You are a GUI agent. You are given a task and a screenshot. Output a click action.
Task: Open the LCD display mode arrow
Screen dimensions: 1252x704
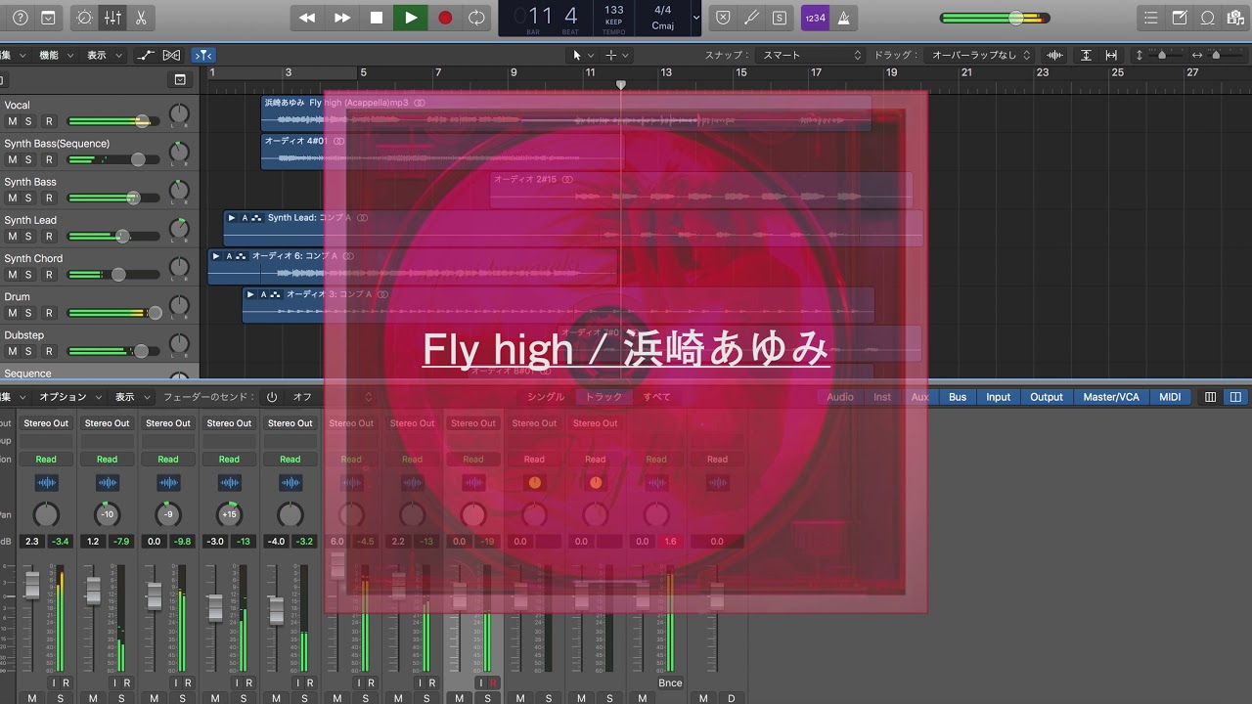(x=696, y=18)
